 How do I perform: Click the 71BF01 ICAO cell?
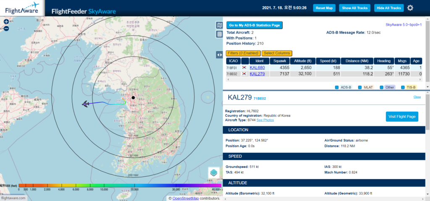click(x=233, y=68)
